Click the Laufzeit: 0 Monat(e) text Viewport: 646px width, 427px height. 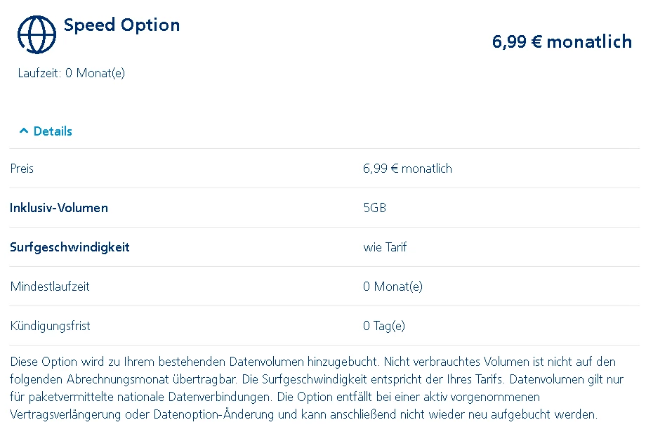click(72, 73)
